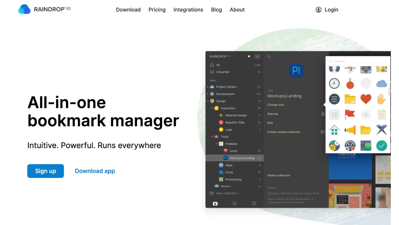Open the downloads icon in the bottom toolbar
Screen dimensions: 399x225
pos(235,203)
